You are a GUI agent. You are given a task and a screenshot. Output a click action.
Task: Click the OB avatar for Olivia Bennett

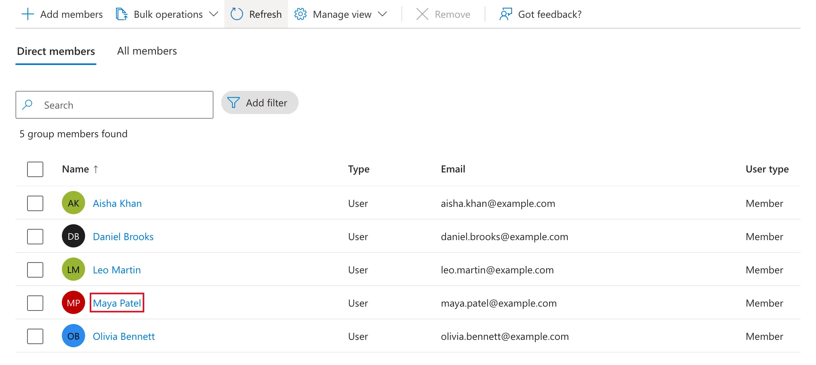73,336
